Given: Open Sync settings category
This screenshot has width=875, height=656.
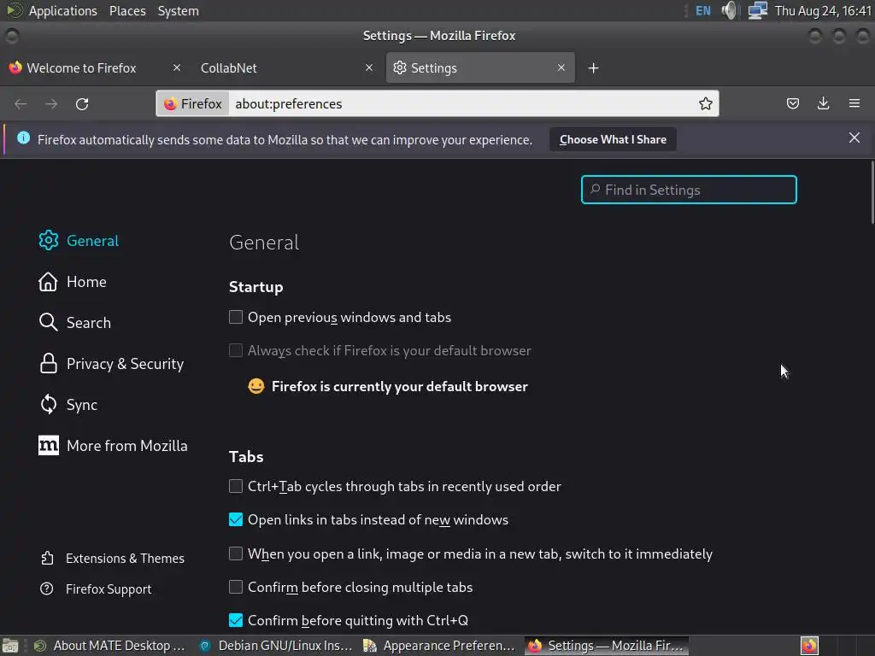Looking at the screenshot, I should pos(68,404).
